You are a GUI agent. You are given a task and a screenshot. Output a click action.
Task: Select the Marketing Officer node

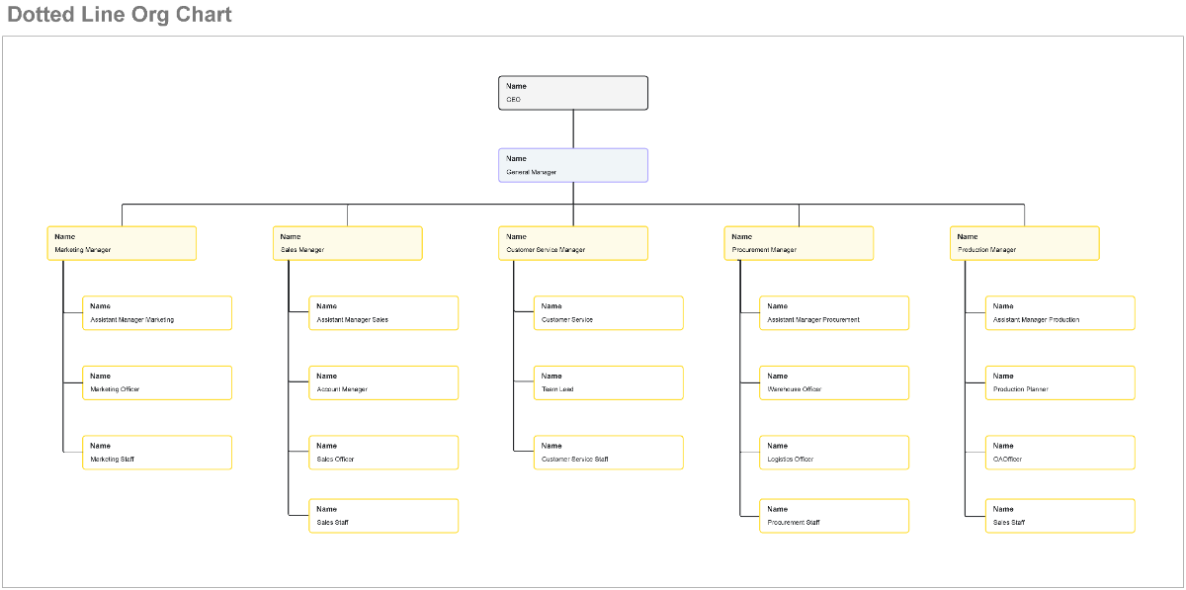pos(157,382)
